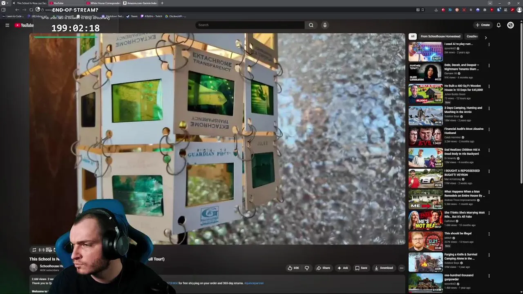The image size is (523, 294).
Task: Open the Ask AI button
Action: pos(342,268)
